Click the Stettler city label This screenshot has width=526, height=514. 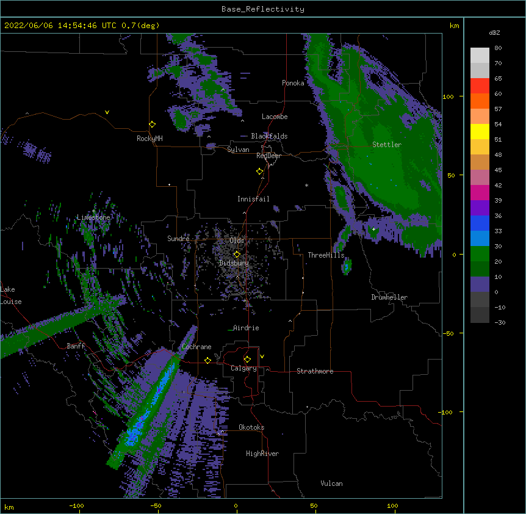pyautogui.click(x=386, y=145)
